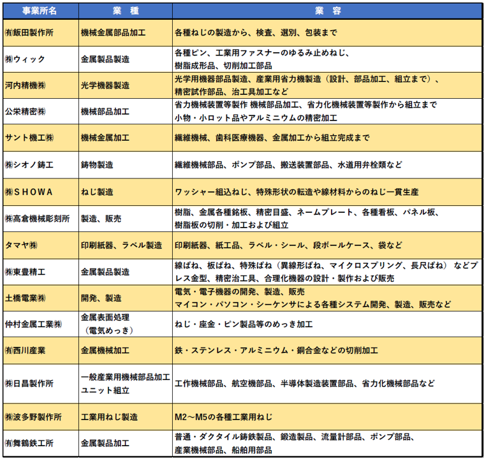
Task: Click the 印刷紙器、紙工品 description cell
Action: [x=327, y=245]
